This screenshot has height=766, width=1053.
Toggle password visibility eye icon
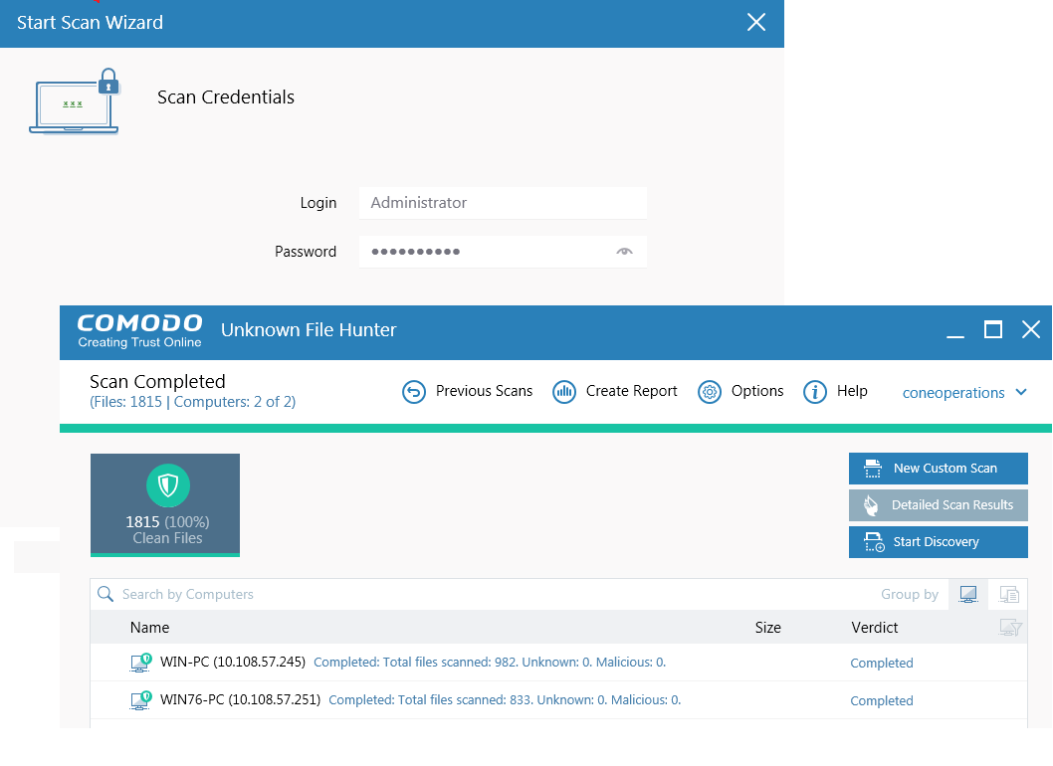click(625, 252)
